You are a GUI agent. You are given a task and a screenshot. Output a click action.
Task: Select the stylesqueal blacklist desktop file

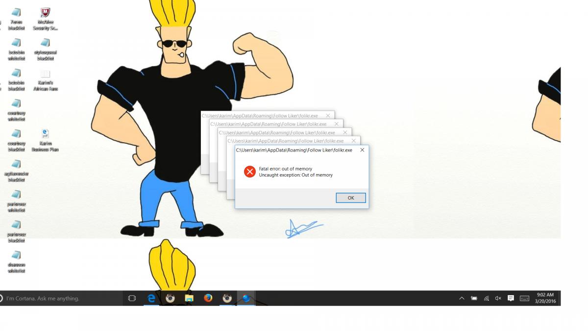(x=45, y=50)
